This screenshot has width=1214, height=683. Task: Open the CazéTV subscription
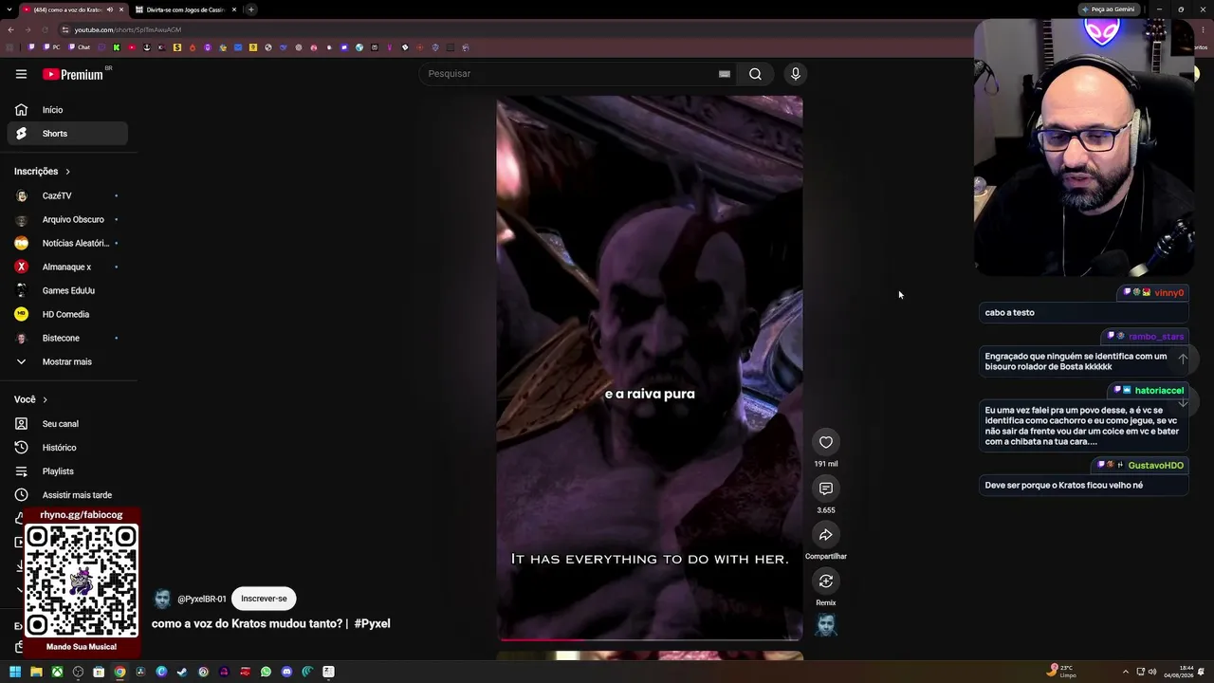tap(67, 196)
